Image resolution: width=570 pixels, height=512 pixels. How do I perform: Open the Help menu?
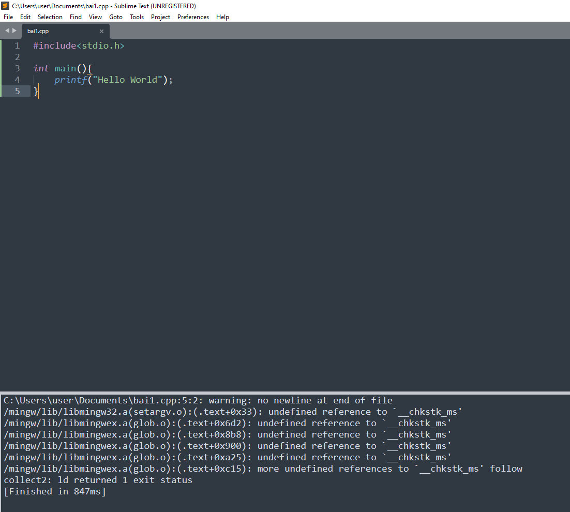pyautogui.click(x=222, y=17)
